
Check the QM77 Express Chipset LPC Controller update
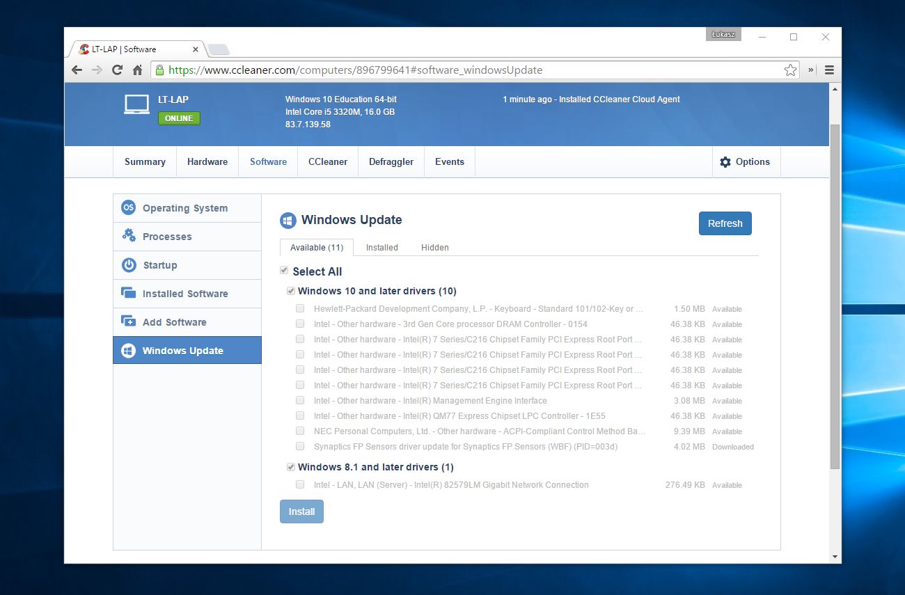pos(300,415)
